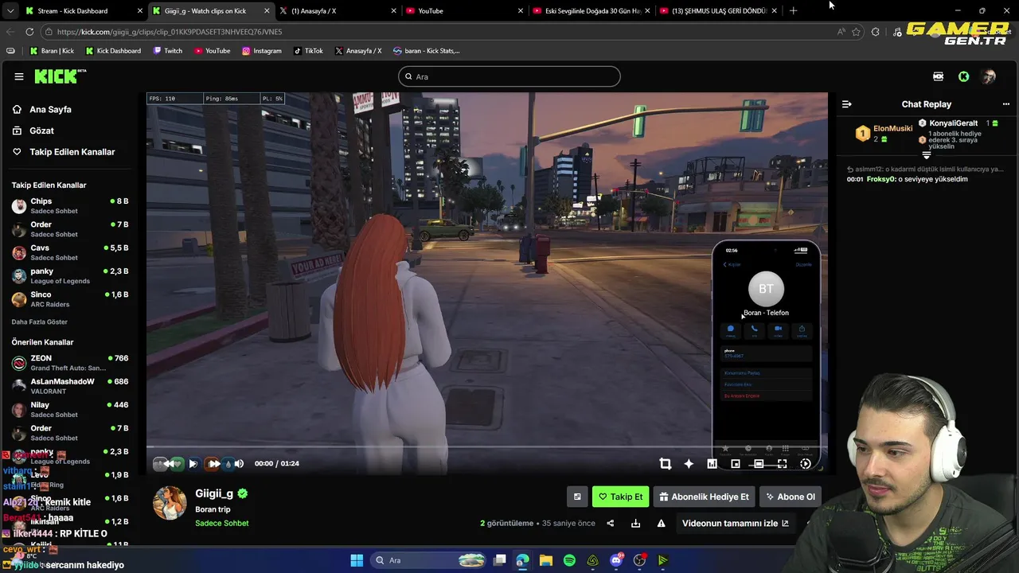Open the Instagram bookmark
Viewport: 1019px width, 573px height.
262,51
